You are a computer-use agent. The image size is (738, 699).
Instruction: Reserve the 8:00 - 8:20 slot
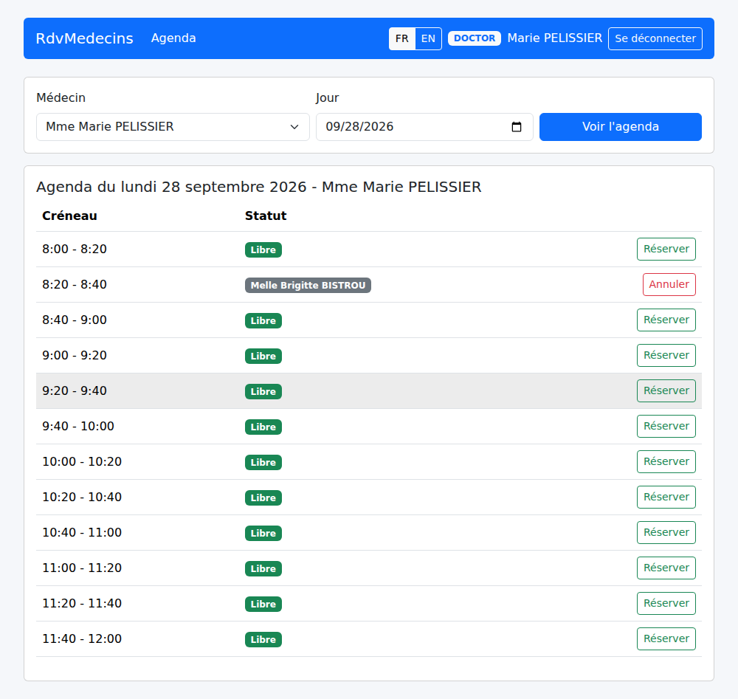(x=666, y=249)
